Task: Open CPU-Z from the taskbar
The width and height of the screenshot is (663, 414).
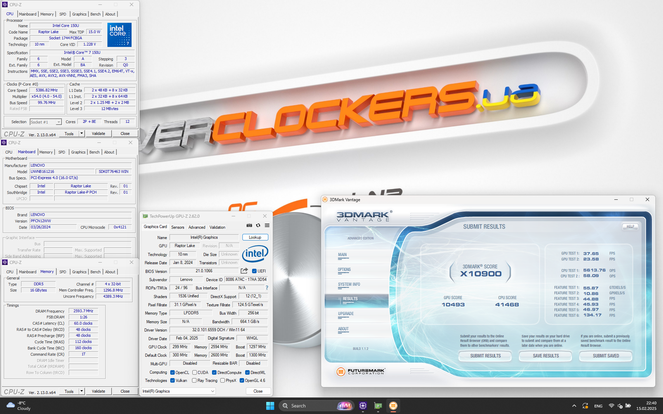Action: (x=363, y=406)
